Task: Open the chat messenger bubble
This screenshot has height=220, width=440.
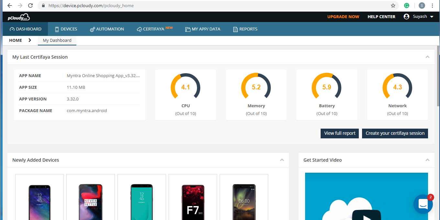Action: [423, 204]
